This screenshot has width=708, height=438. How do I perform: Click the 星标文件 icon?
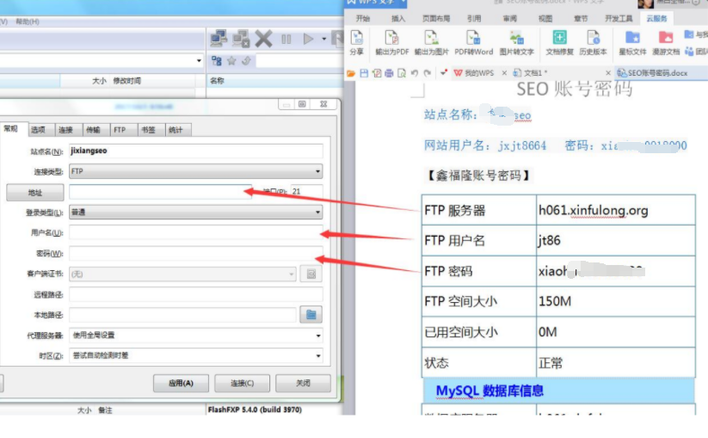[x=632, y=42]
